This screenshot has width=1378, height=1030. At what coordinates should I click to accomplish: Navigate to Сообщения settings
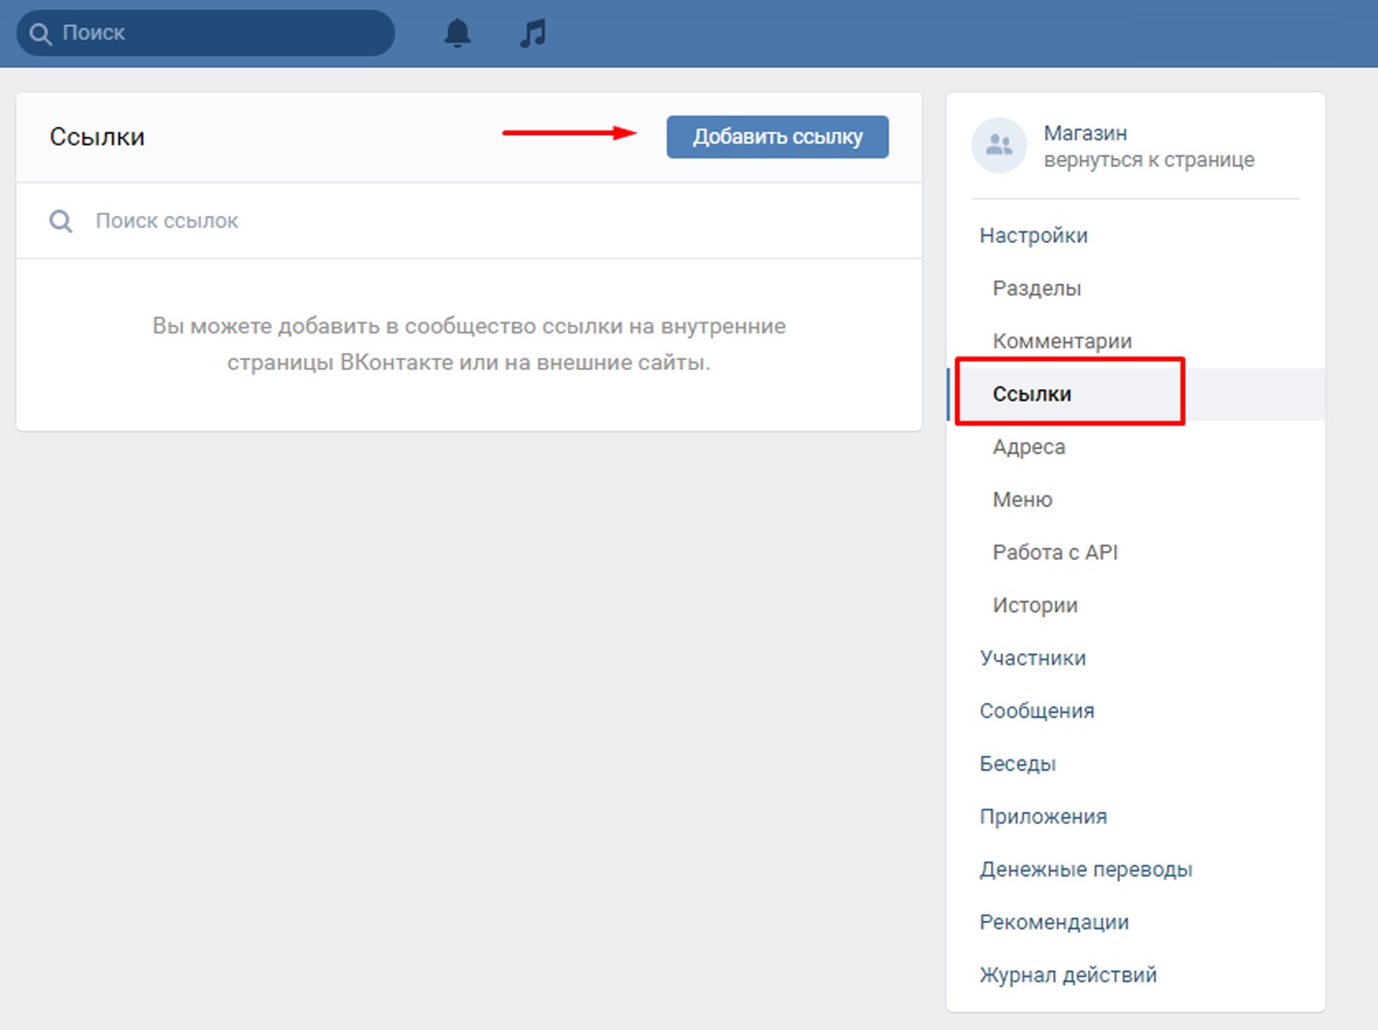pos(1037,711)
